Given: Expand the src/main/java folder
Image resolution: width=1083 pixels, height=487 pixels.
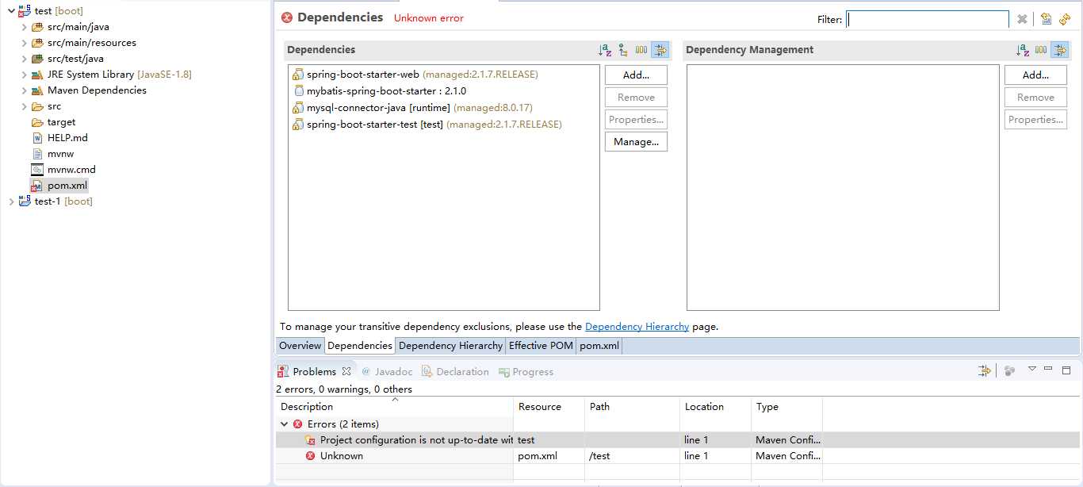Looking at the screenshot, I should pos(24,27).
